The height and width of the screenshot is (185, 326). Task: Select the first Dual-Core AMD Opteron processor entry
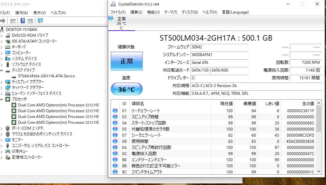[x=58, y=105]
